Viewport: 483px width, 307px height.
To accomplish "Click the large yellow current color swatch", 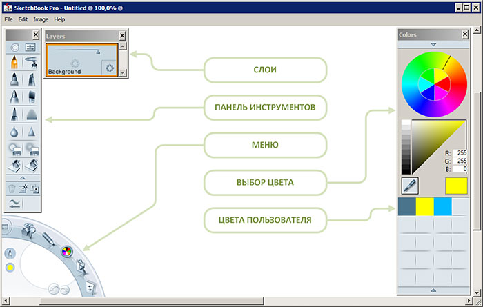I will coord(456,186).
